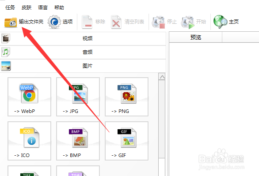This screenshot has width=259, height=176.
Task: Click the '-> ICO' label
Action: [x=22, y=155]
